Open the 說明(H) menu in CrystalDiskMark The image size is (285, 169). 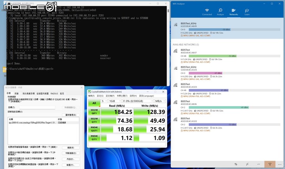(x=133, y=96)
